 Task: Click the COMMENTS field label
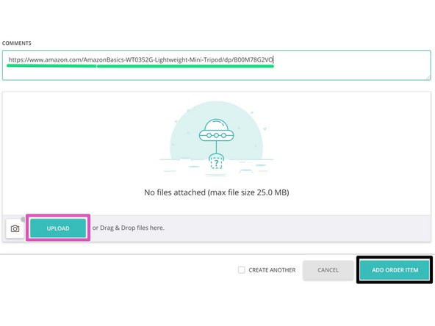[x=17, y=43]
